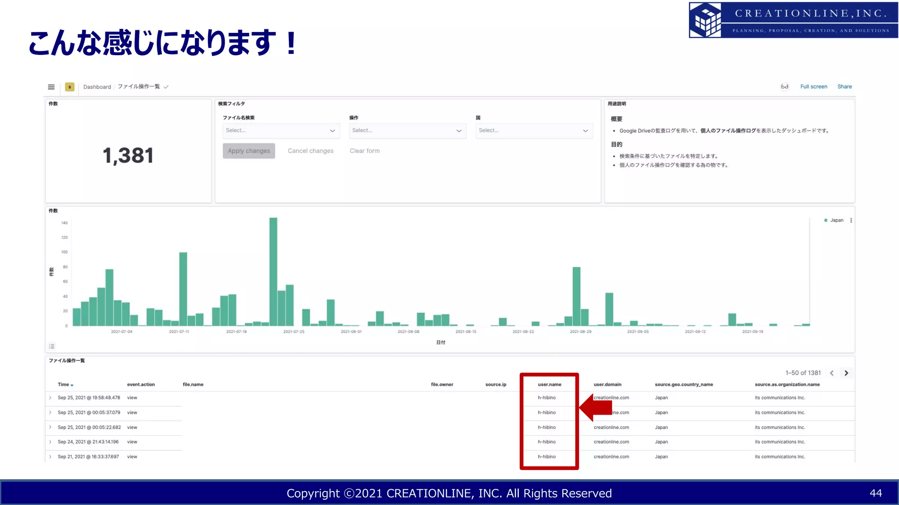Click the Full screen link

(813, 87)
